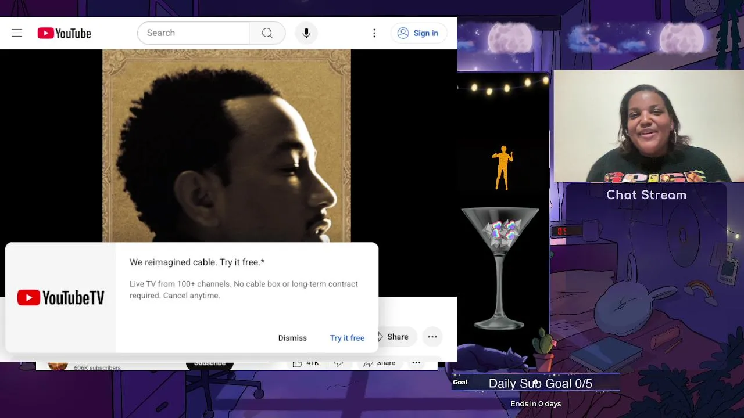Click the magnifying glass search button
Screen dimensions: 744x418
pos(267,33)
